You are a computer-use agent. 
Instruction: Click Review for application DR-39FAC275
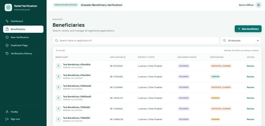coord(251,98)
